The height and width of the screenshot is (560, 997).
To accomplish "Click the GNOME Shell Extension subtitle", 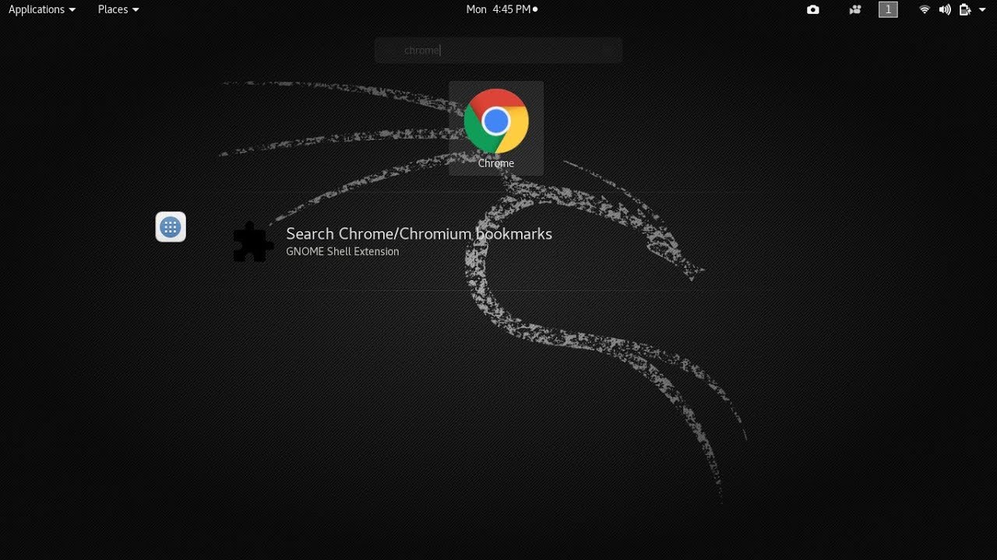I will tap(343, 251).
